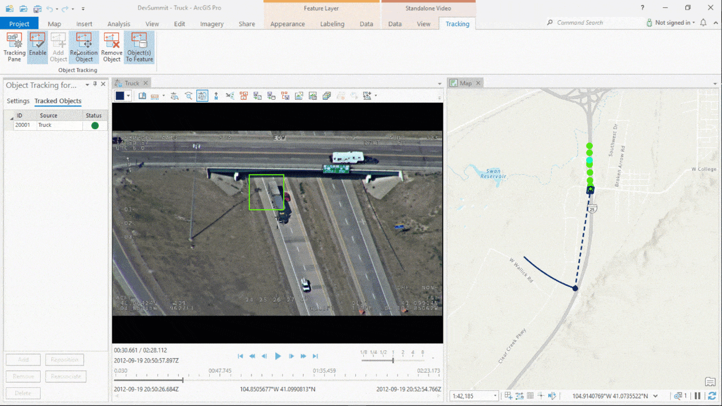Save the project from the quick access toolbar
The width and height of the screenshot is (722, 406).
37,8
